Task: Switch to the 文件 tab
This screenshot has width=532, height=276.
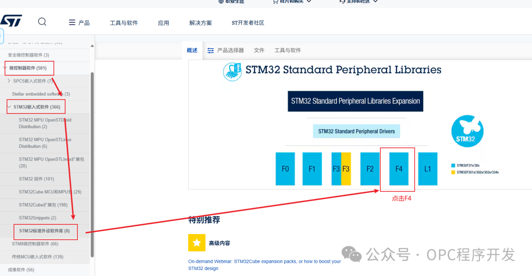Action: click(259, 50)
